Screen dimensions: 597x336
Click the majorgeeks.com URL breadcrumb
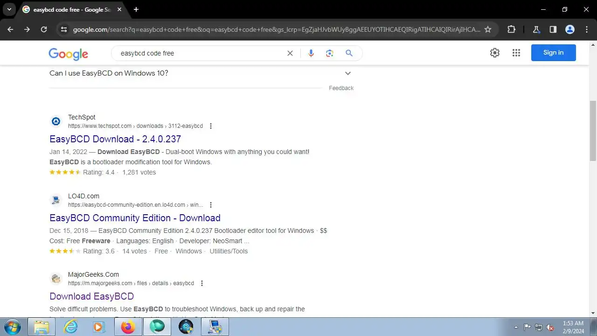(131, 283)
